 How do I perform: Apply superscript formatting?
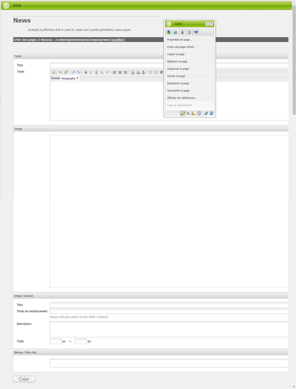tap(107, 72)
